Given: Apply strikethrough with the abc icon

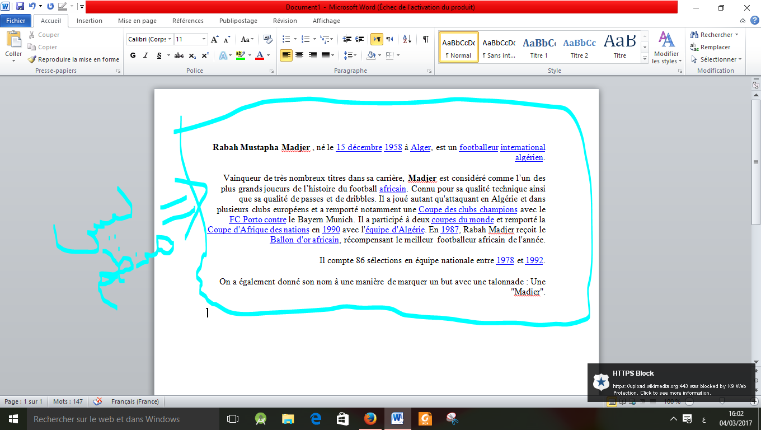Looking at the screenshot, I should (179, 55).
